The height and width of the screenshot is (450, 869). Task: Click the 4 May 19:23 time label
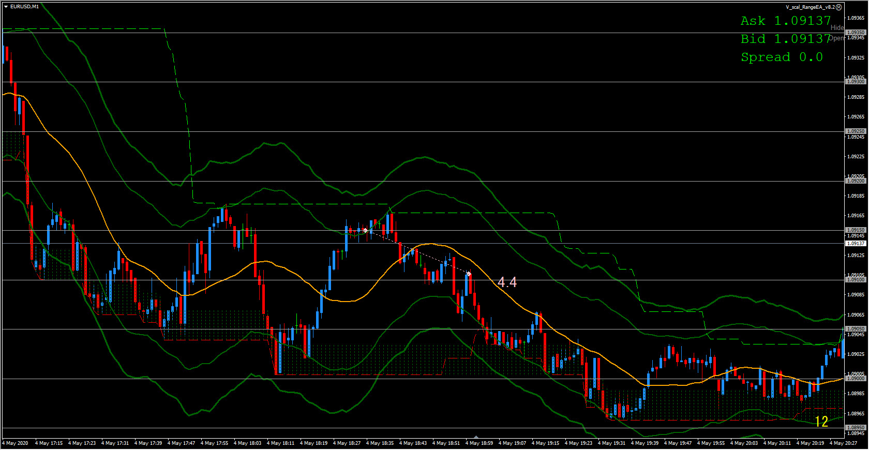[578, 443]
